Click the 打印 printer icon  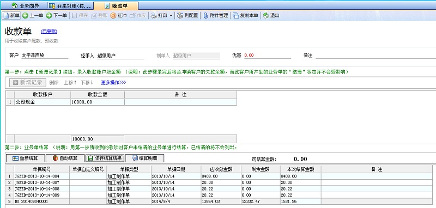[x=154, y=16]
